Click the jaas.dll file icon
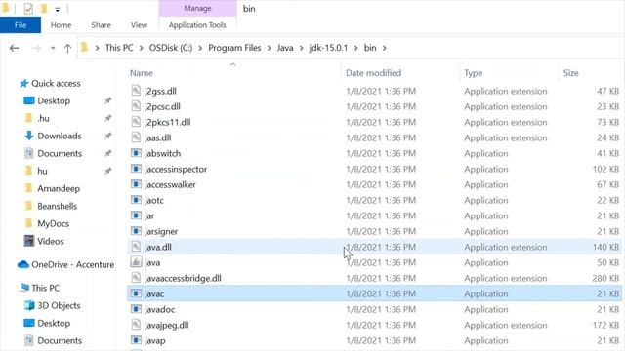This screenshot has width=625, height=351. (x=136, y=137)
